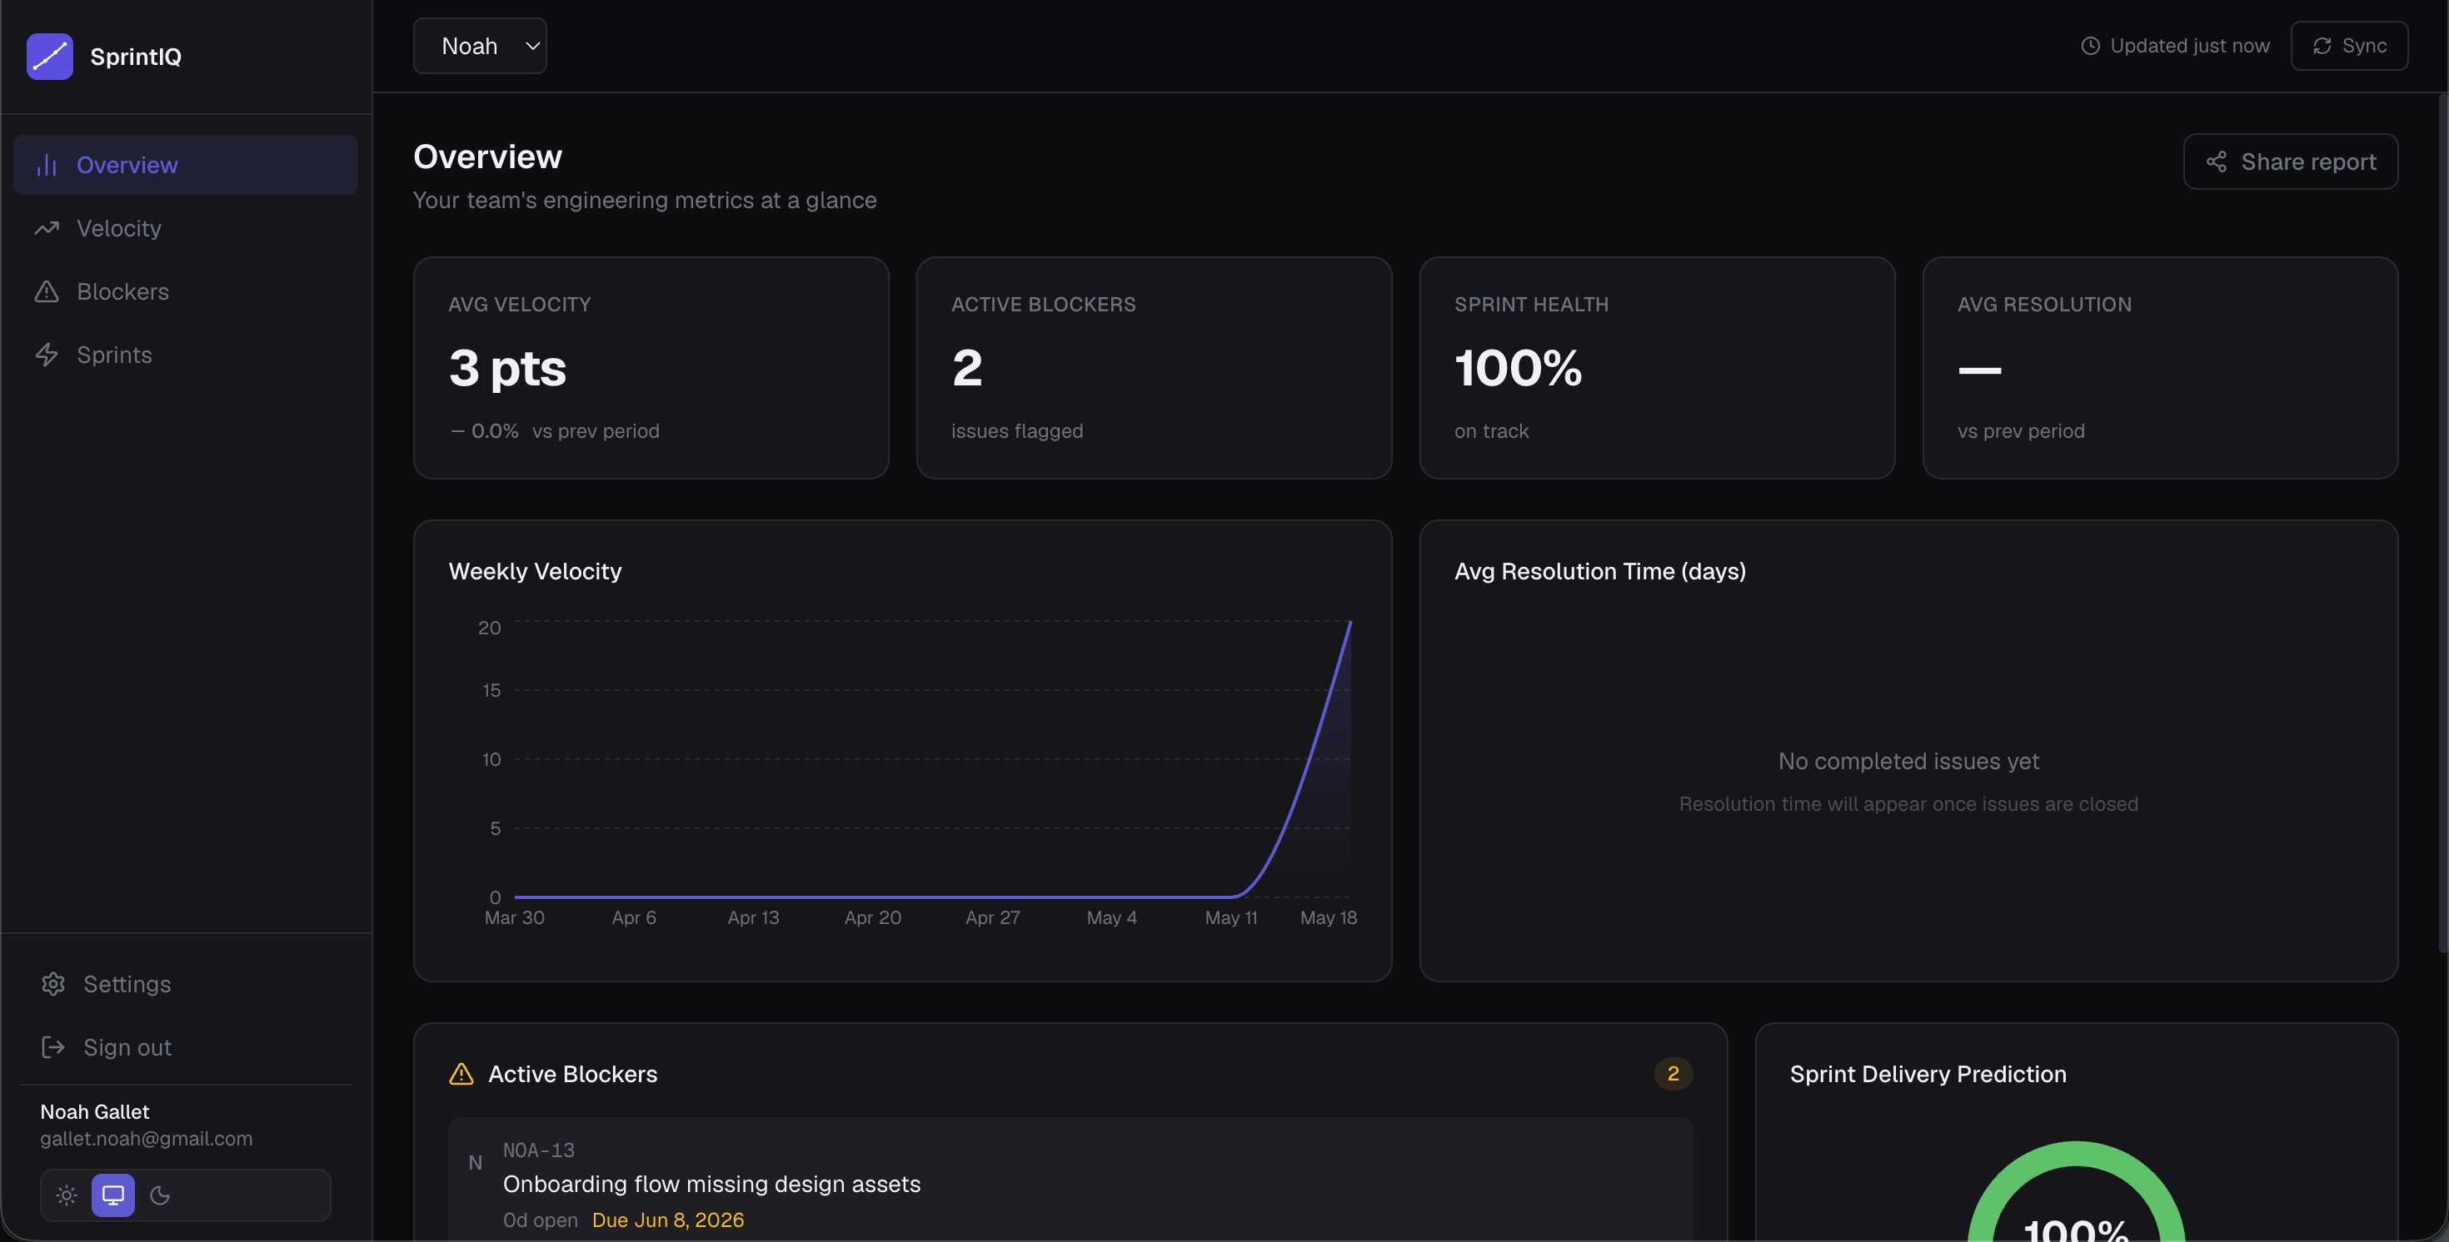Screen dimensions: 2449x1242
Task: Click the Weekly Velocity chart title
Action: (536, 571)
